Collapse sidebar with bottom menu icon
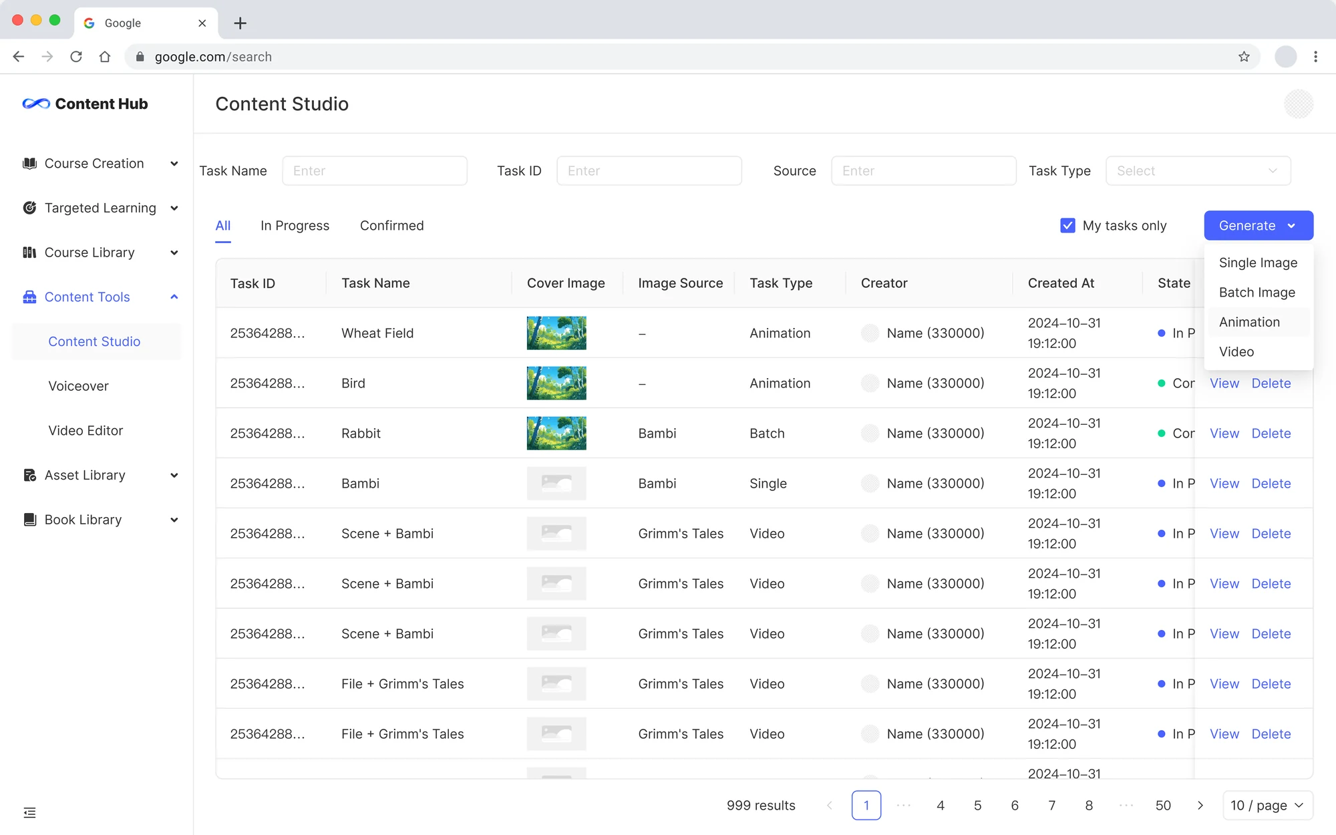The image size is (1336, 835). point(29,813)
